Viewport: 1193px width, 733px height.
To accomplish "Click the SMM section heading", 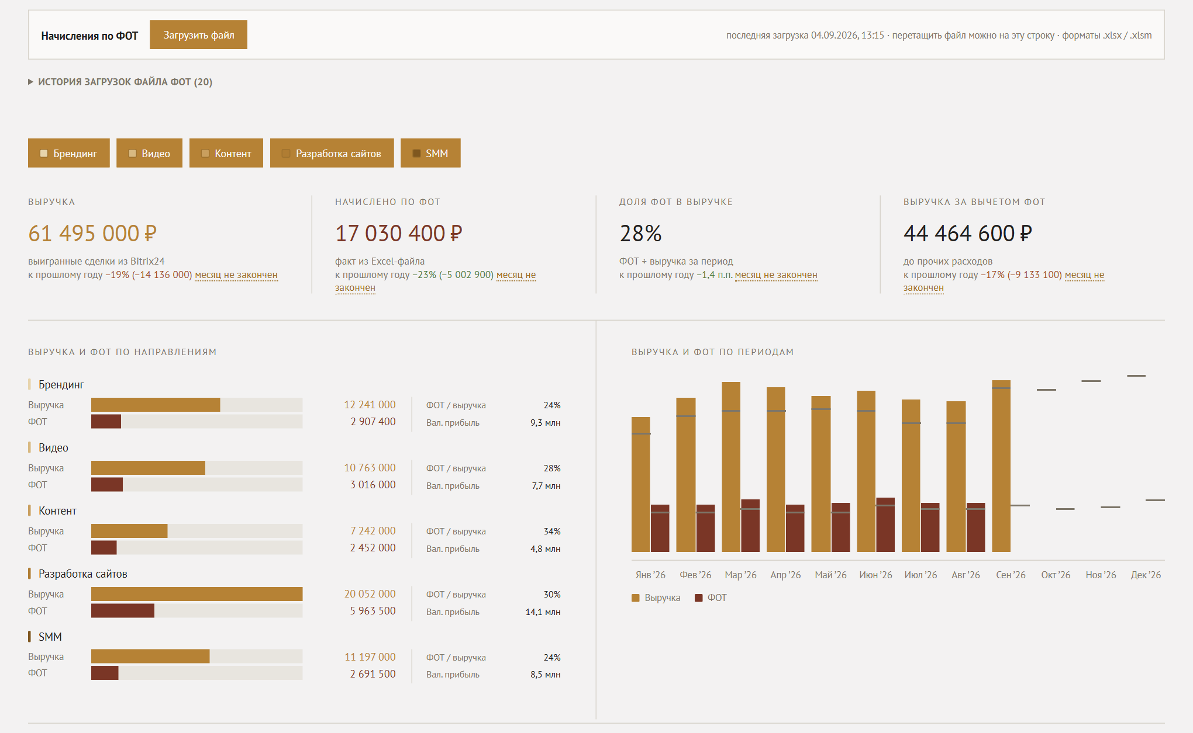I will 50,637.
